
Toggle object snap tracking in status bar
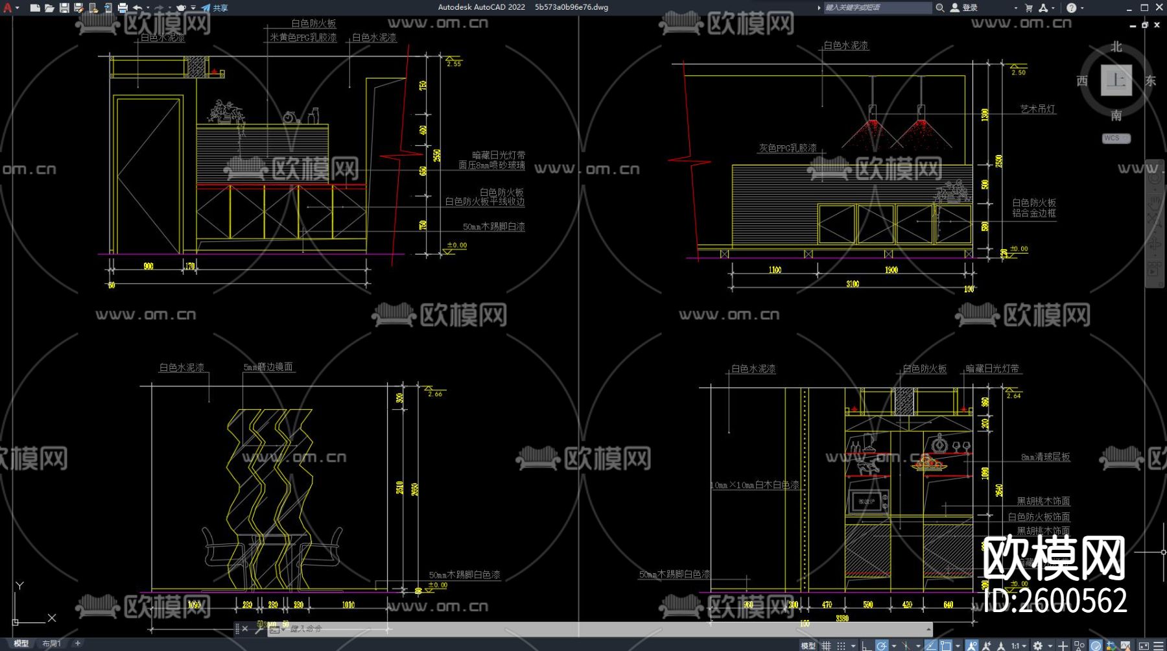tap(931, 646)
